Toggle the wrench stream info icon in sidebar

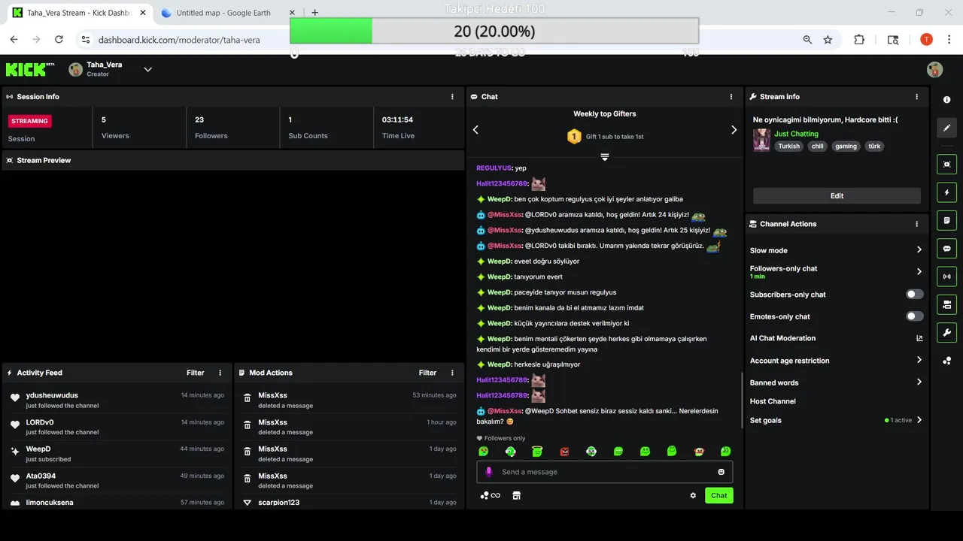click(x=946, y=333)
